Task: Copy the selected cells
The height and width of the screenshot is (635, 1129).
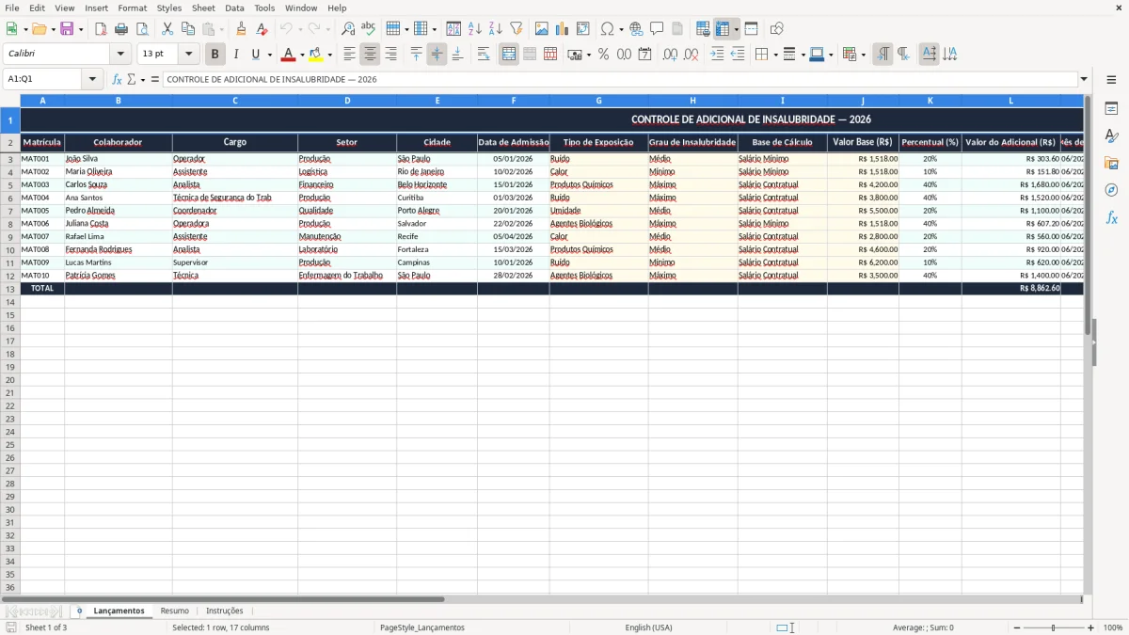Action: [x=188, y=29]
